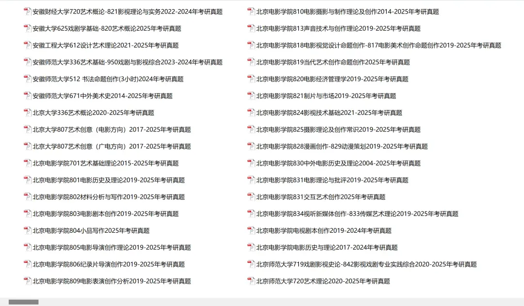
Task: Select file name 北京电影学院824影视技术基础2021-2025年考研真题
Action: tap(329, 113)
